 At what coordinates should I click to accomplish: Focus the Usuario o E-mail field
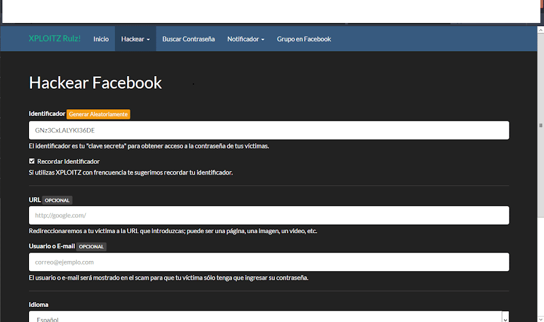[x=269, y=262]
